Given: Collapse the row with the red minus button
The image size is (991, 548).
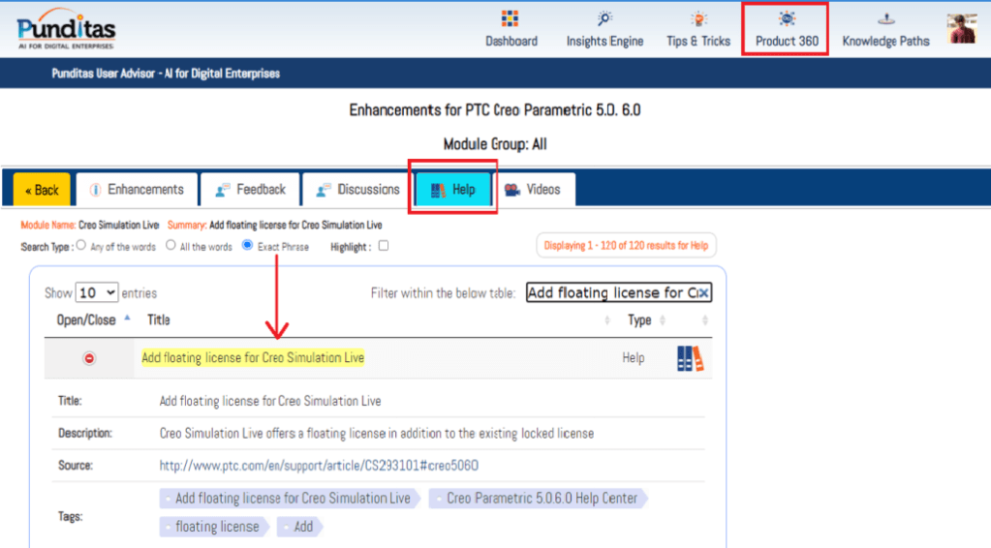Looking at the screenshot, I should point(89,358).
